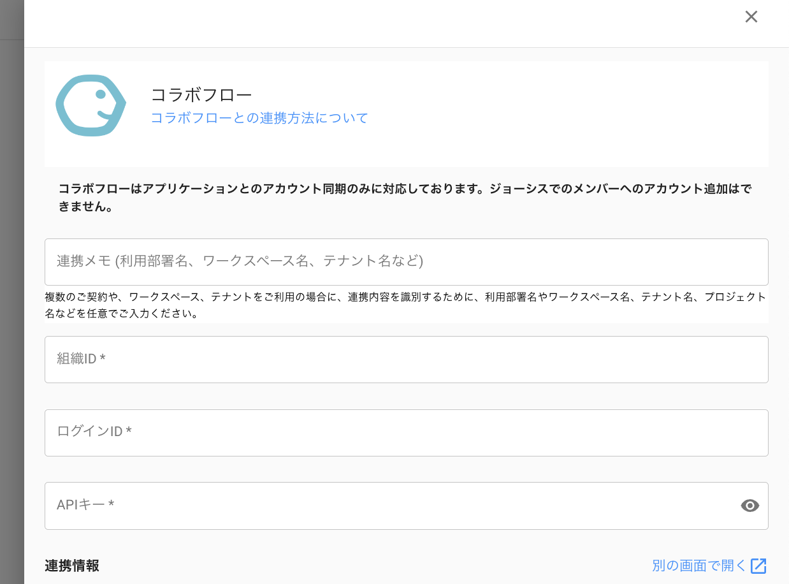Toggle API key visibility eye icon
The image size is (789, 584).
pos(749,506)
